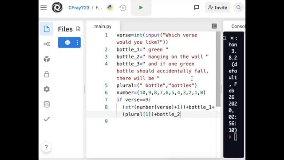Open the unit tests checkmark icon
284x160 pixels.
coord(47,119)
